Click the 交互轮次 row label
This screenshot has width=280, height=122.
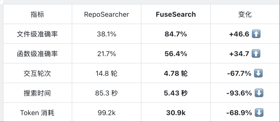coord(37,73)
